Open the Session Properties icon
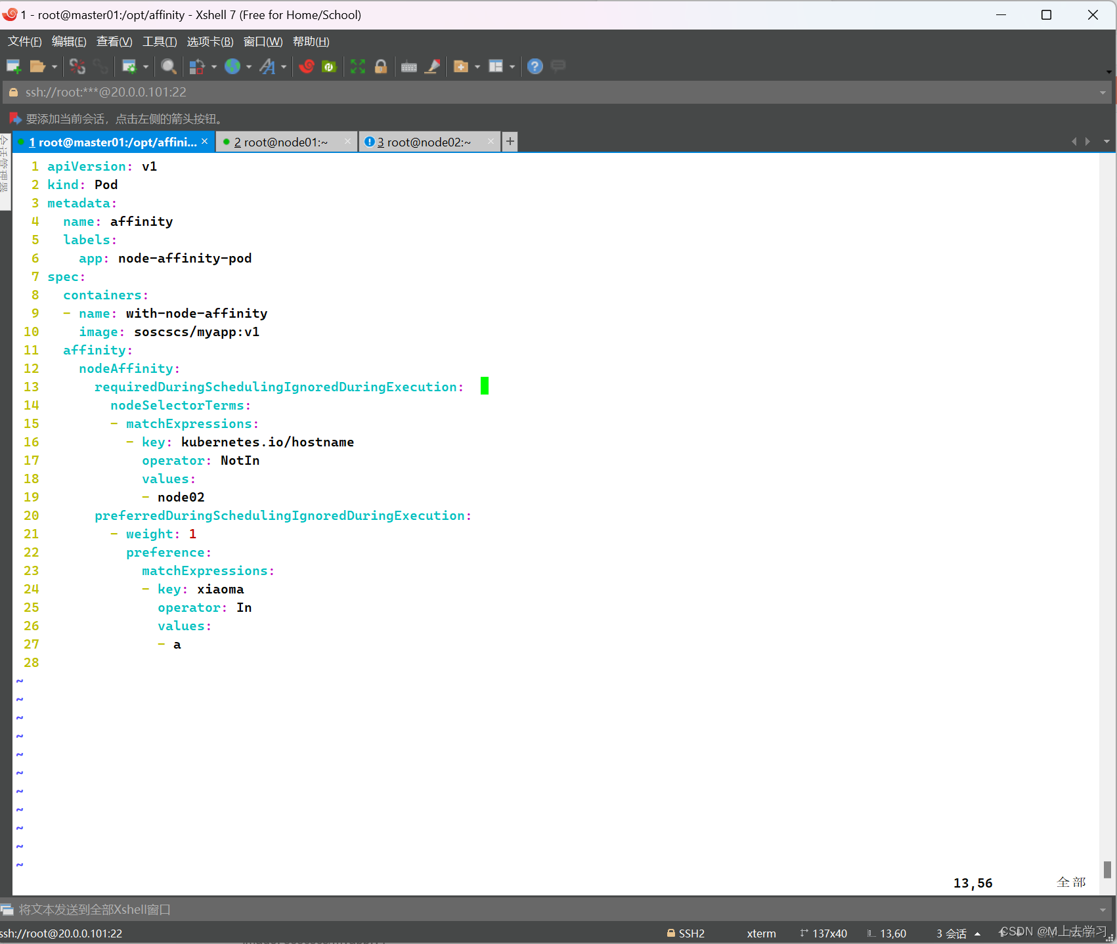 click(129, 66)
